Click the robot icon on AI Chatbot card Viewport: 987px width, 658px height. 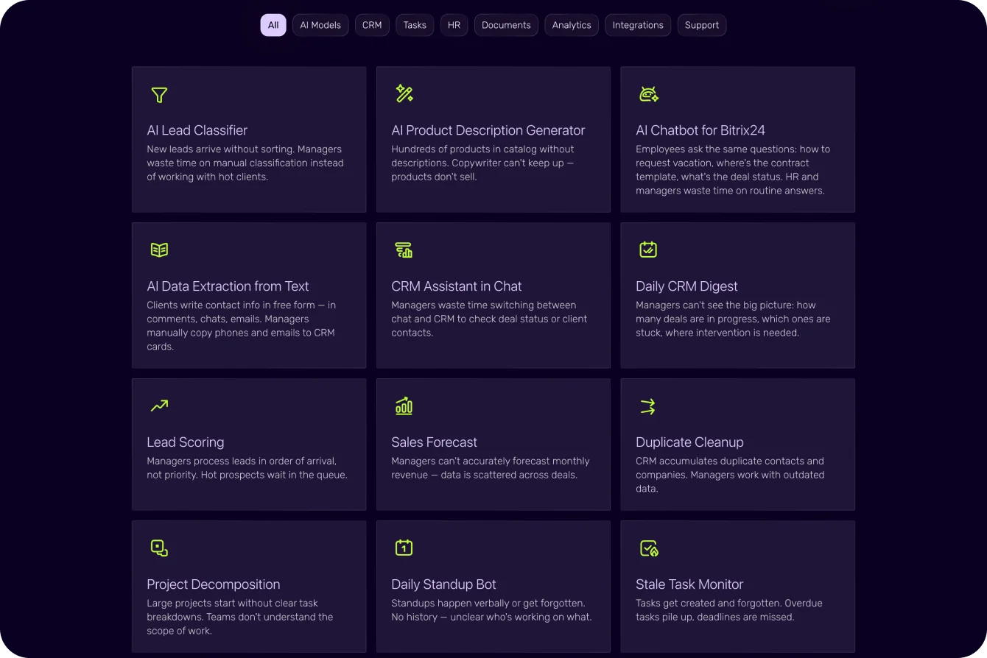[648, 93]
